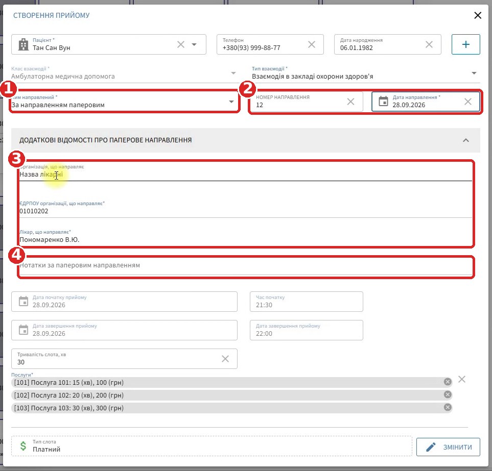Open calendar for Дата направлення
Screen dimensions: 492x471
[x=383, y=102]
